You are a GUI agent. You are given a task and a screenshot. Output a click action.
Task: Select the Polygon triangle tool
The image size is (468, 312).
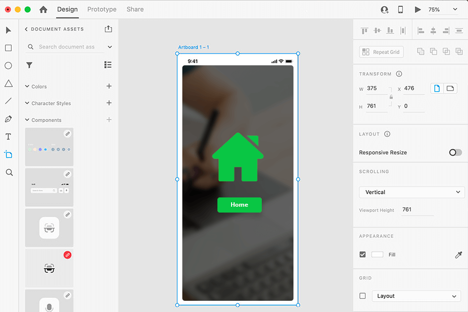coord(8,83)
